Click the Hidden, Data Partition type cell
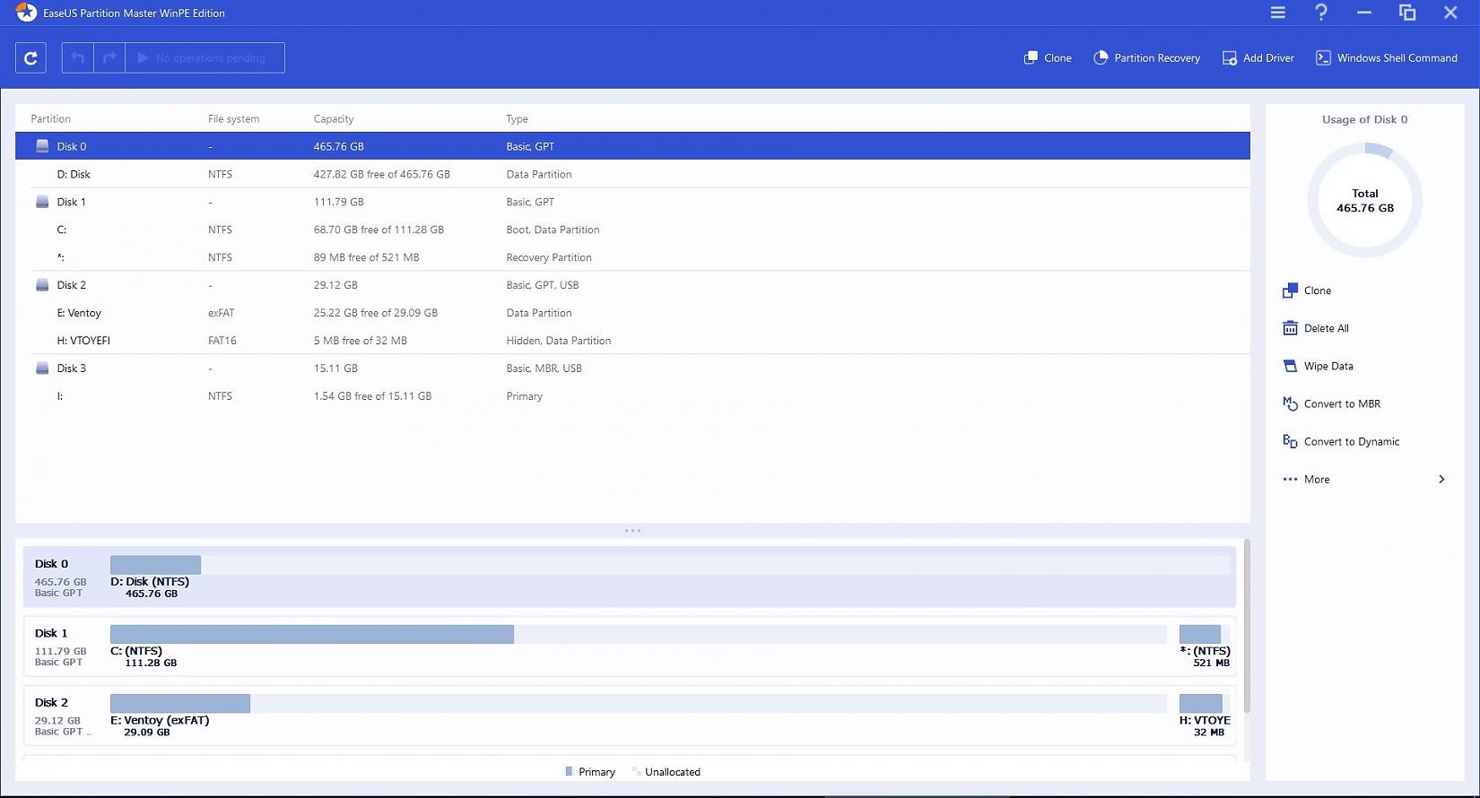The width and height of the screenshot is (1480, 798). (559, 341)
